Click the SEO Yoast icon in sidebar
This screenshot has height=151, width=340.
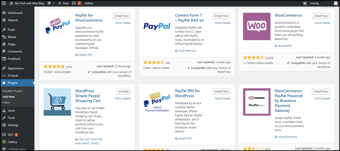4,135
